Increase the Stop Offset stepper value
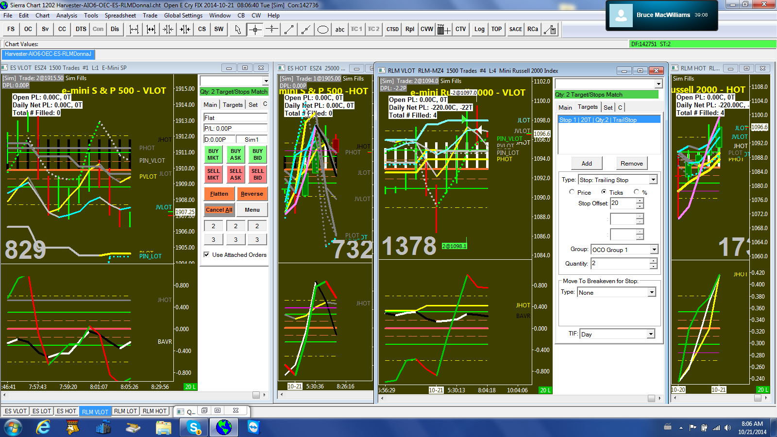The height and width of the screenshot is (437, 777). tap(640, 201)
